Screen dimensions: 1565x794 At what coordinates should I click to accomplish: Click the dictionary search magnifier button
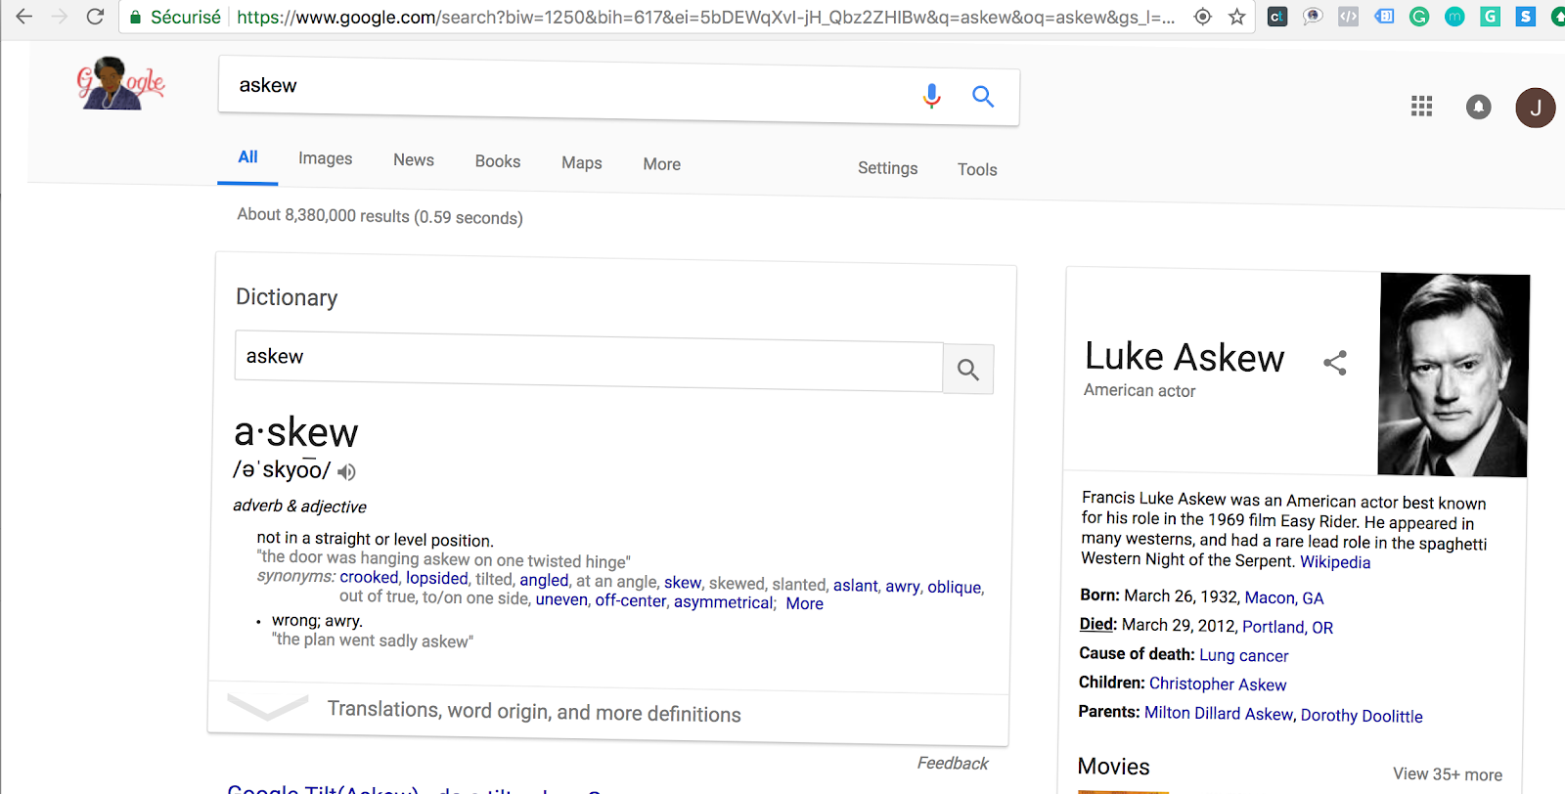(x=968, y=369)
